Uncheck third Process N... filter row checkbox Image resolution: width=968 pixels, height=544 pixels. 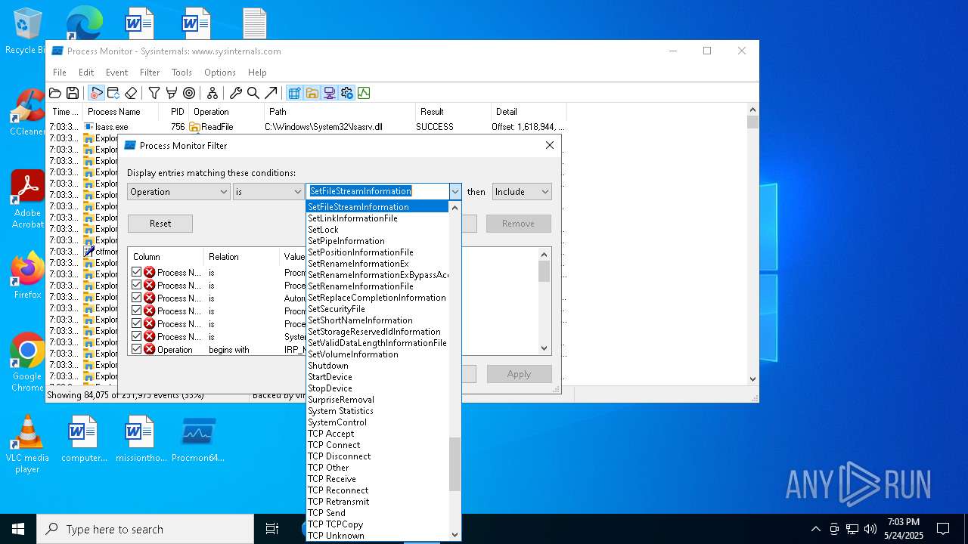coord(137,298)
